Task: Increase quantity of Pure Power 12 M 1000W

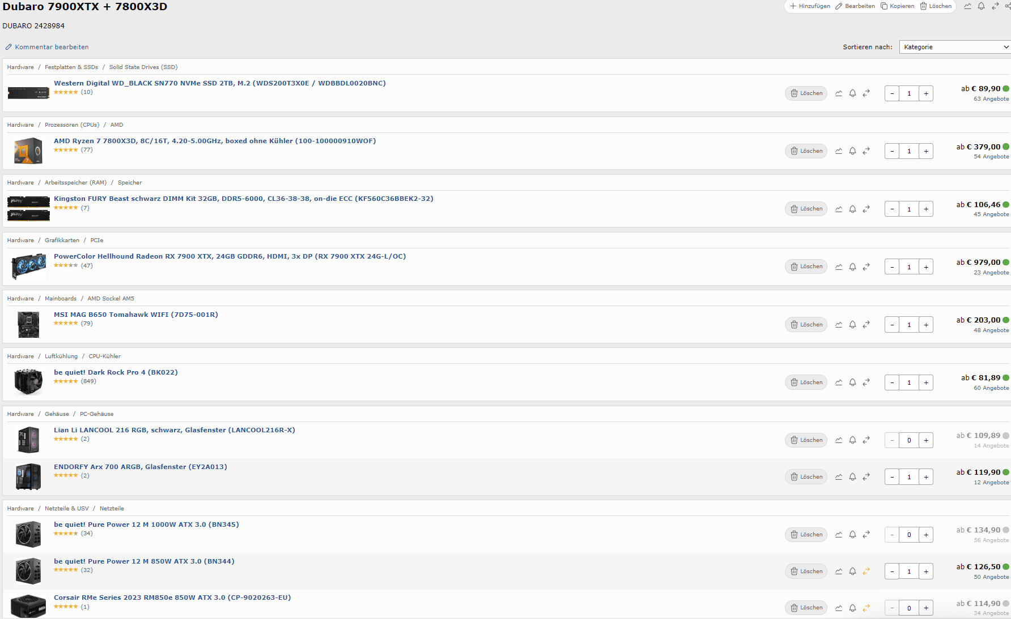Action: pos(926,535)
